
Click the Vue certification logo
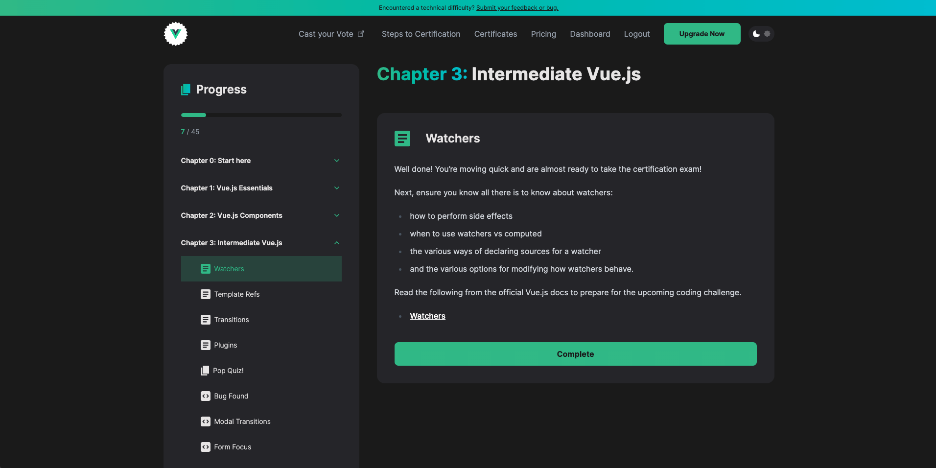[176, 34]
